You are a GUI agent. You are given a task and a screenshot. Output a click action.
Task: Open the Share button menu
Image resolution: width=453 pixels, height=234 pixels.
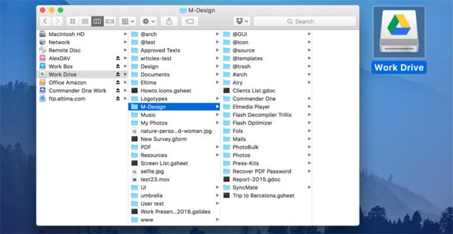[169, 21]
